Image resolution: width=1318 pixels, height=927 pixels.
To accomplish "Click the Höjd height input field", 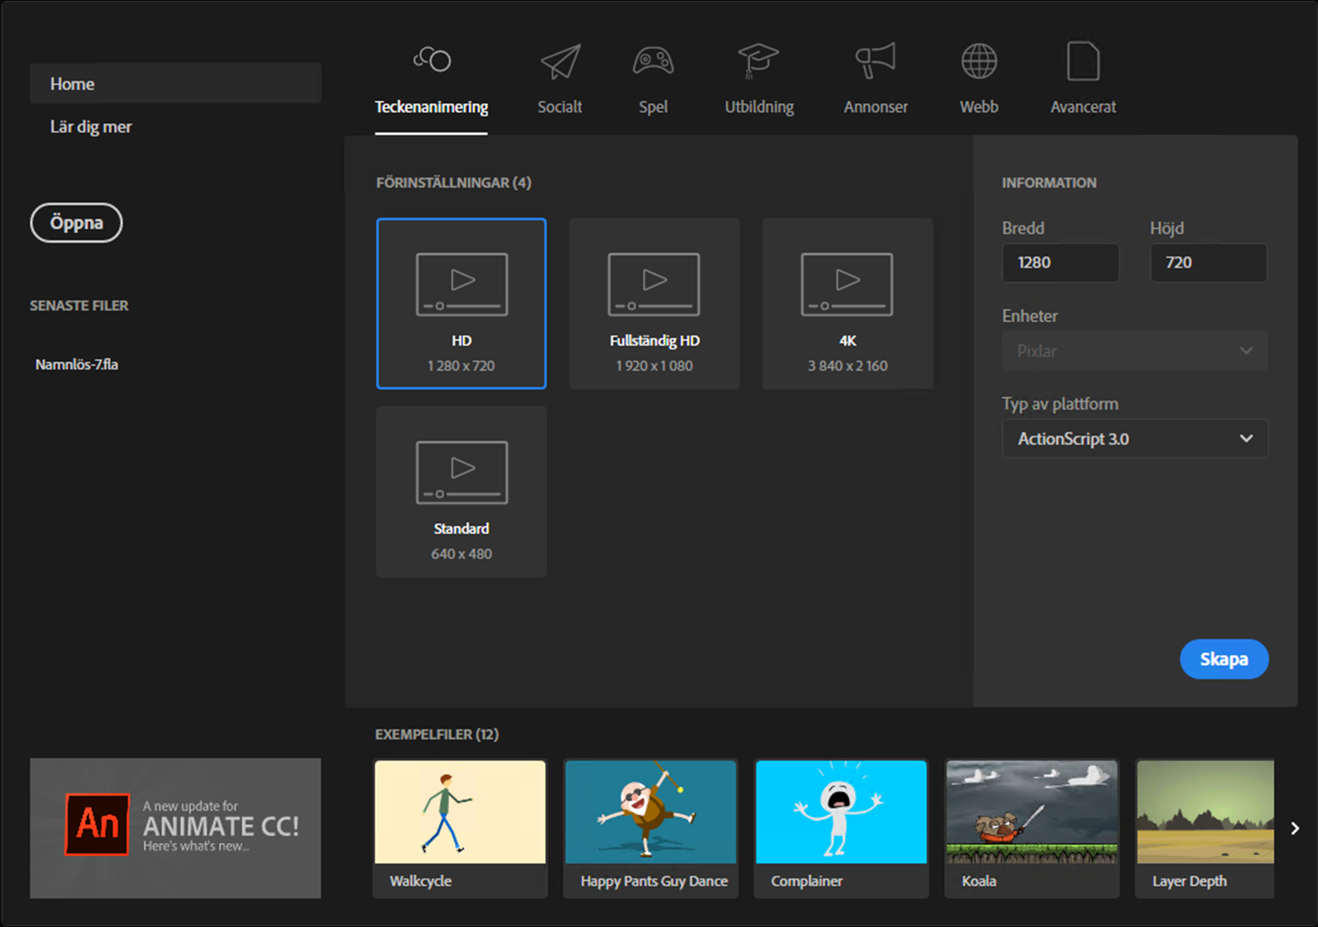I will [1208, 262].
